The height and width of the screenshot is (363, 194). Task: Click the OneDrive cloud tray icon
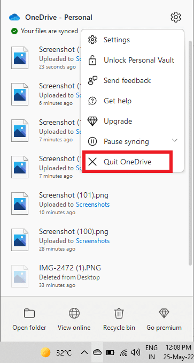pos(97,352)
